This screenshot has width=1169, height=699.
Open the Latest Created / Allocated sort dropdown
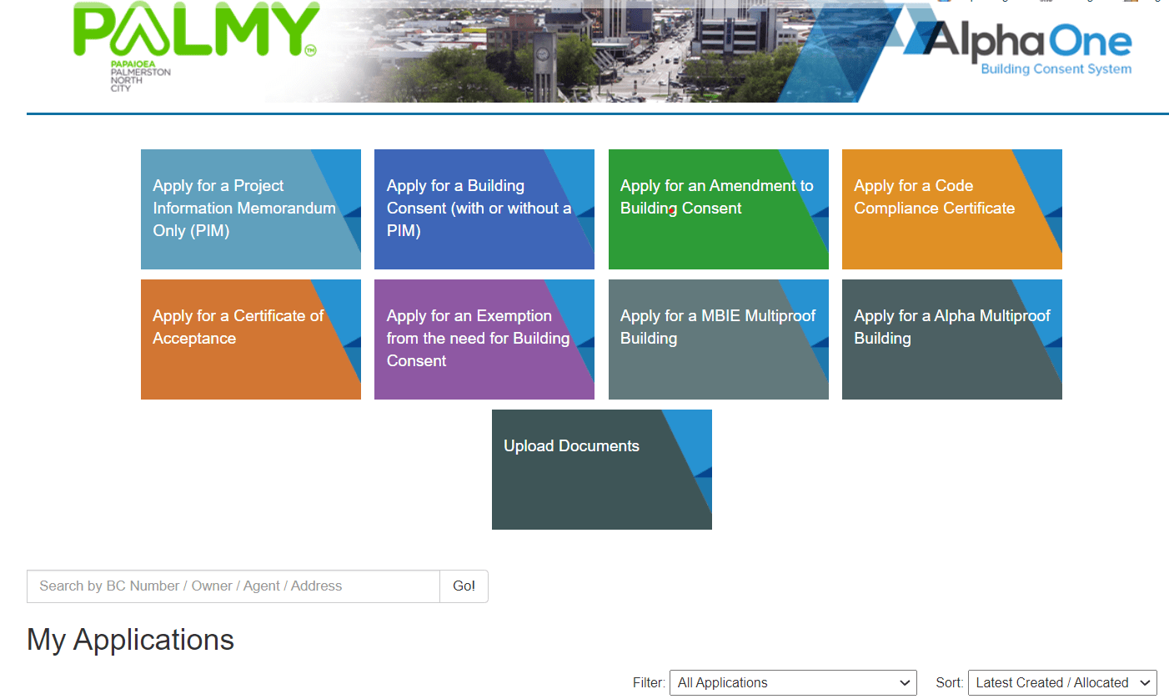click(1062, 682)
